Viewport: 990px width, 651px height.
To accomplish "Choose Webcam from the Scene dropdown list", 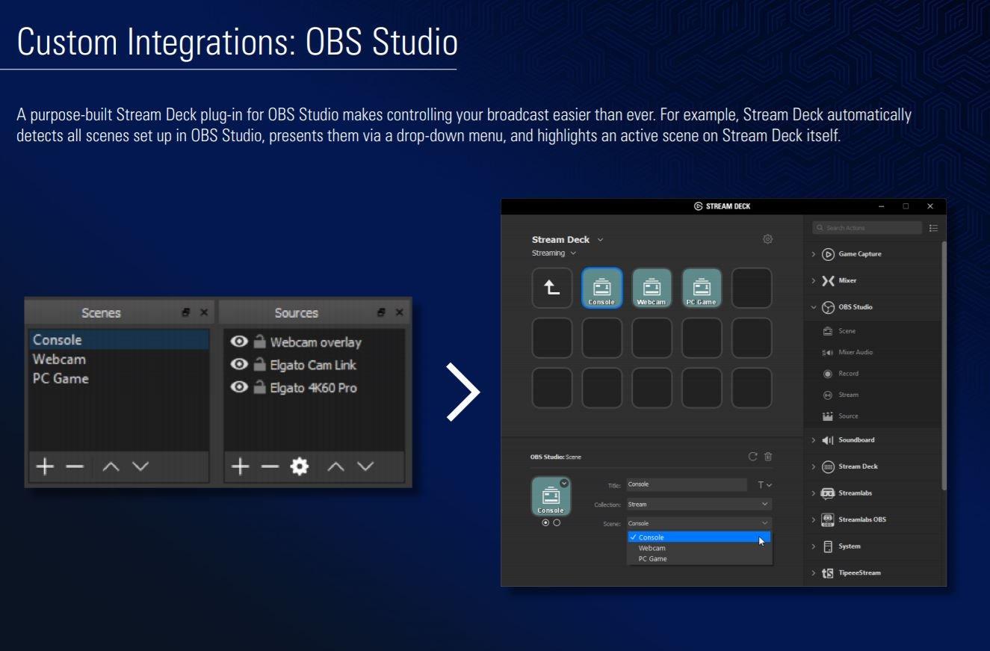I will point(652,548).
